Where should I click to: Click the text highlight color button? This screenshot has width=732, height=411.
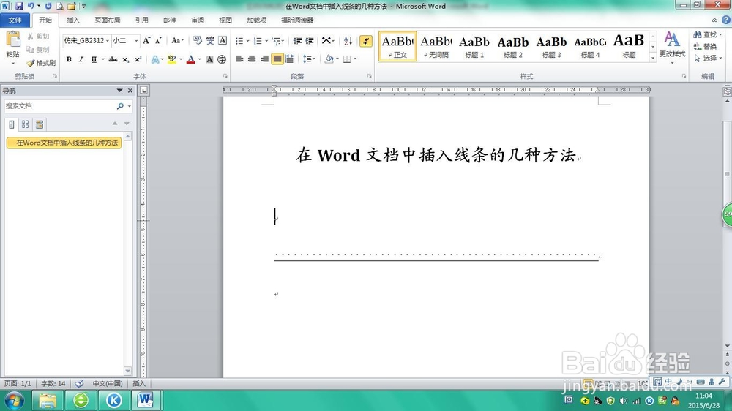point(172,59)
